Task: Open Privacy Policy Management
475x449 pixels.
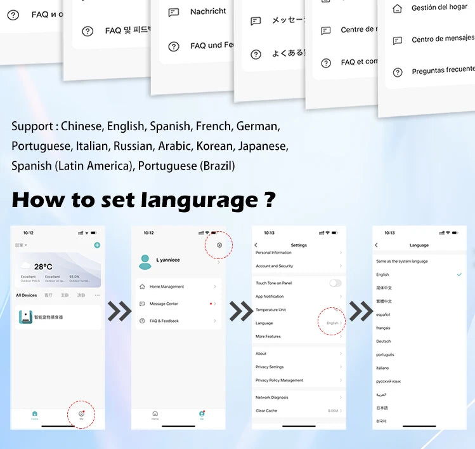Action: click(x=298, y=380)
